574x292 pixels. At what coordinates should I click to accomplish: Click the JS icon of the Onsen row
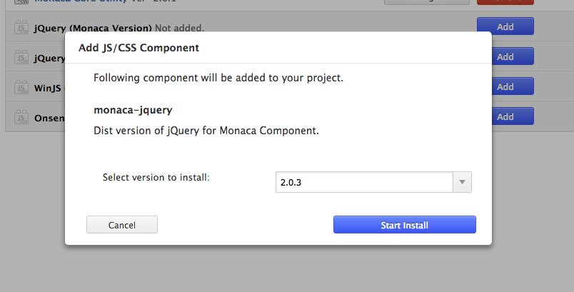coord(21,117)
